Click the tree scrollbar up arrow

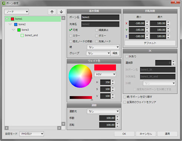pos(64,18)
